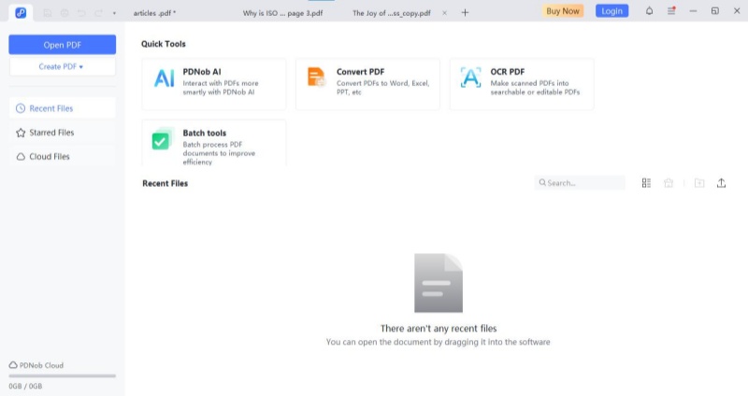This screenshot has height=396, width=748.
Task: Add a new tab with the plus icon
Action: coord(465,13)
